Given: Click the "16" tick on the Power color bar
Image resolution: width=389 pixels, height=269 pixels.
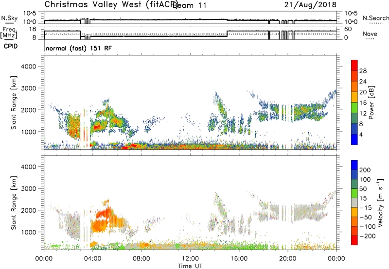Looking at the screenshot, I should (x=363, y=103).
